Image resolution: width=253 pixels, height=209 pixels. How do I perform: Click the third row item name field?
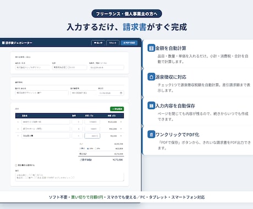(46, 136)
